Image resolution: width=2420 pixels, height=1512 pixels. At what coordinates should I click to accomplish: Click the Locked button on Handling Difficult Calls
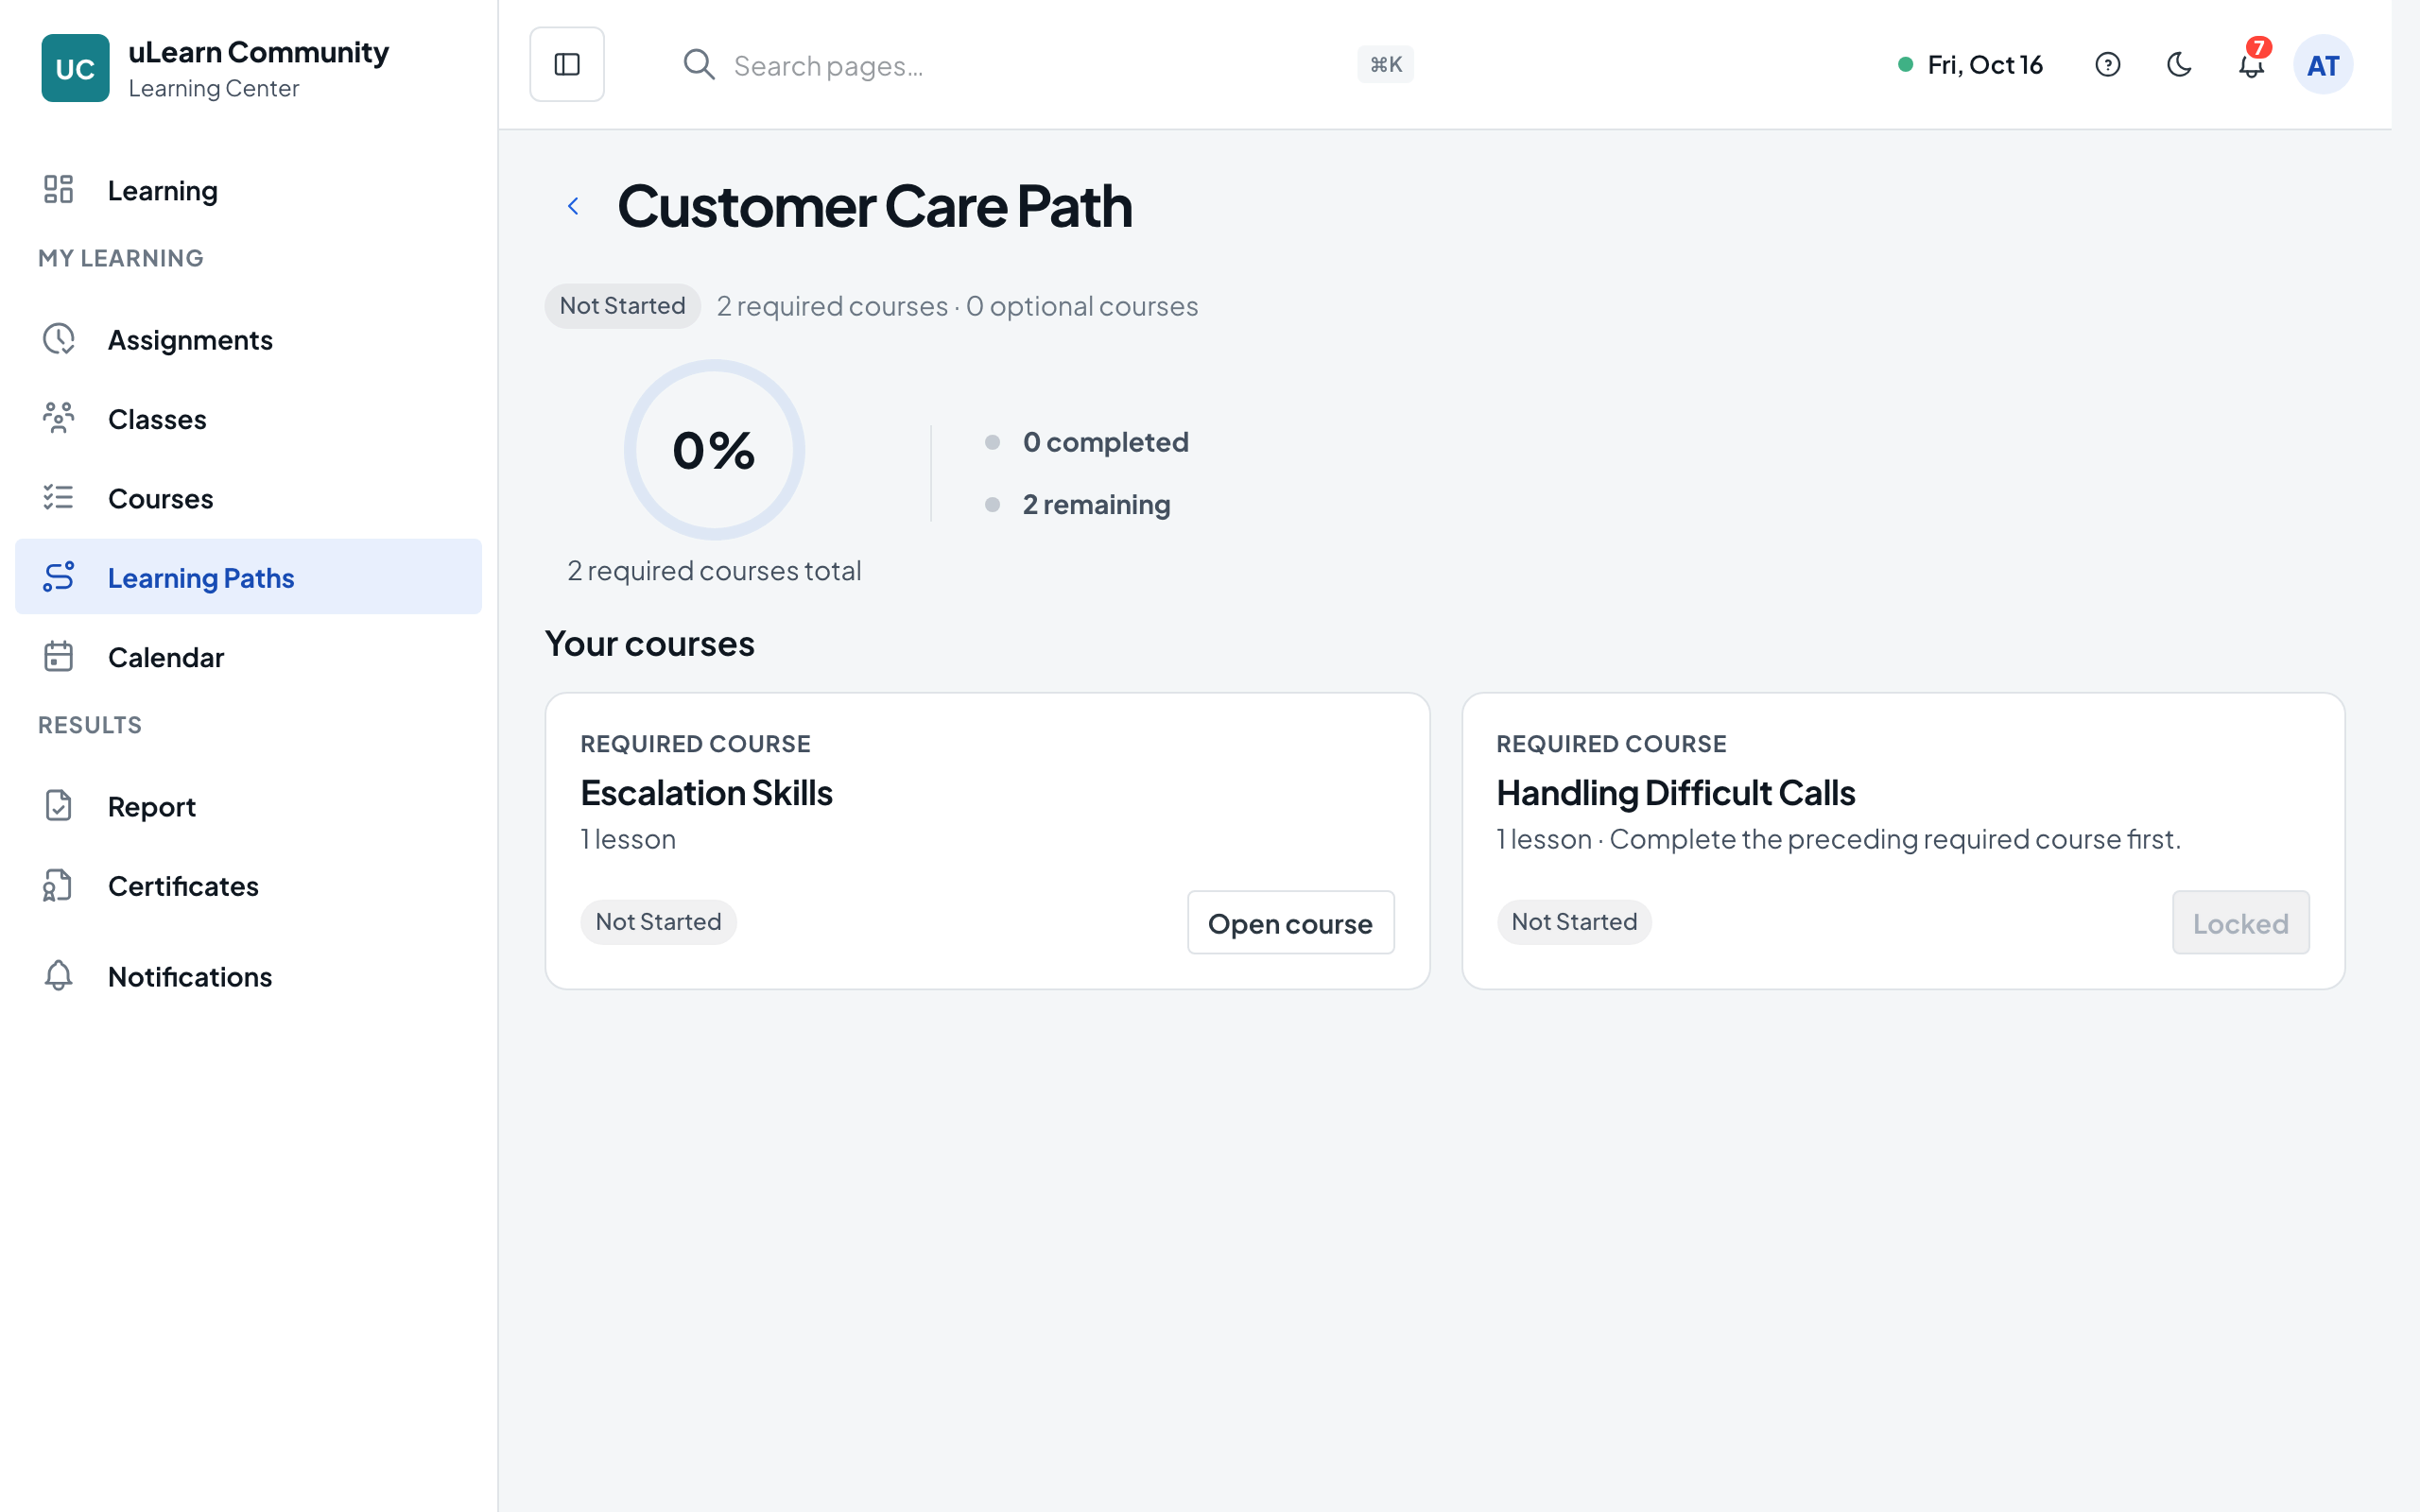click(x=2240, y=922)
